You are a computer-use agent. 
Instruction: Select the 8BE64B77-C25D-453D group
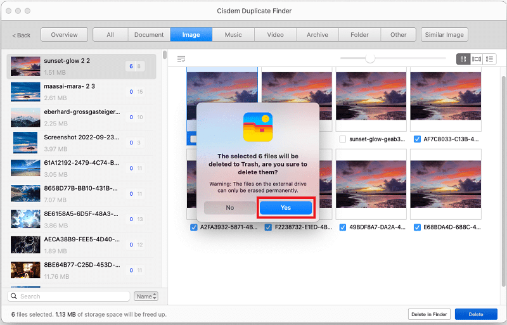[x=82, y=271]
